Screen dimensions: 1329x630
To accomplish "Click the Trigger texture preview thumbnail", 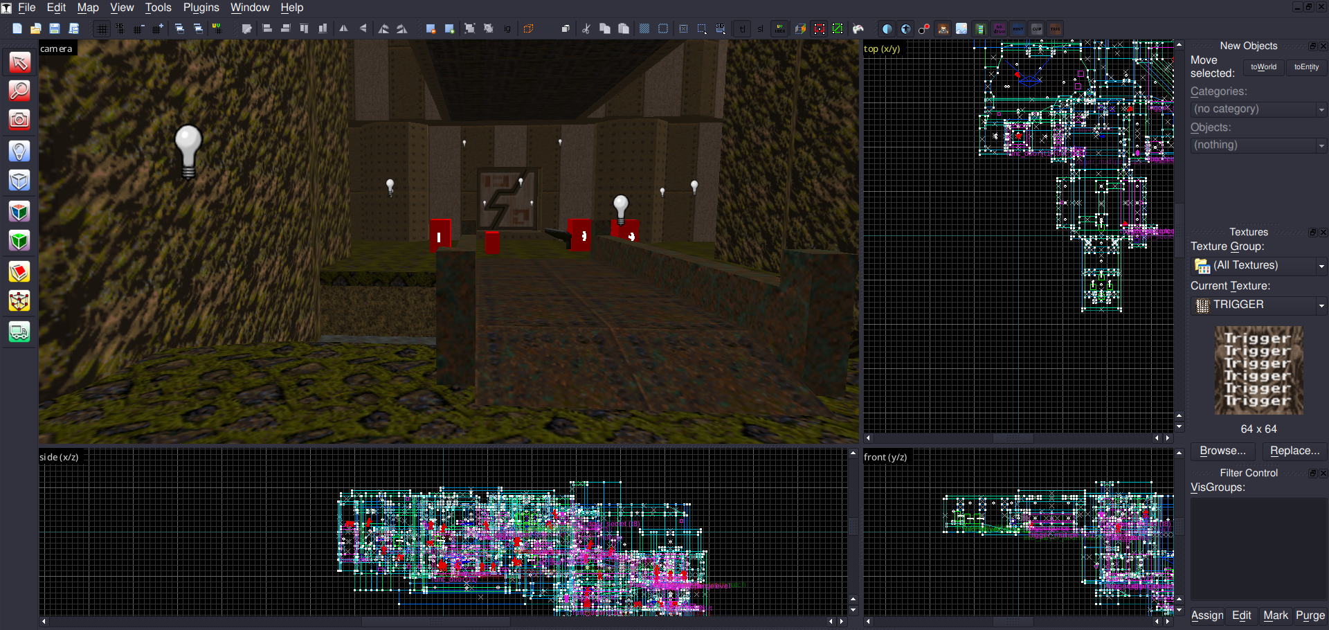I will (x=1258, y=370).
